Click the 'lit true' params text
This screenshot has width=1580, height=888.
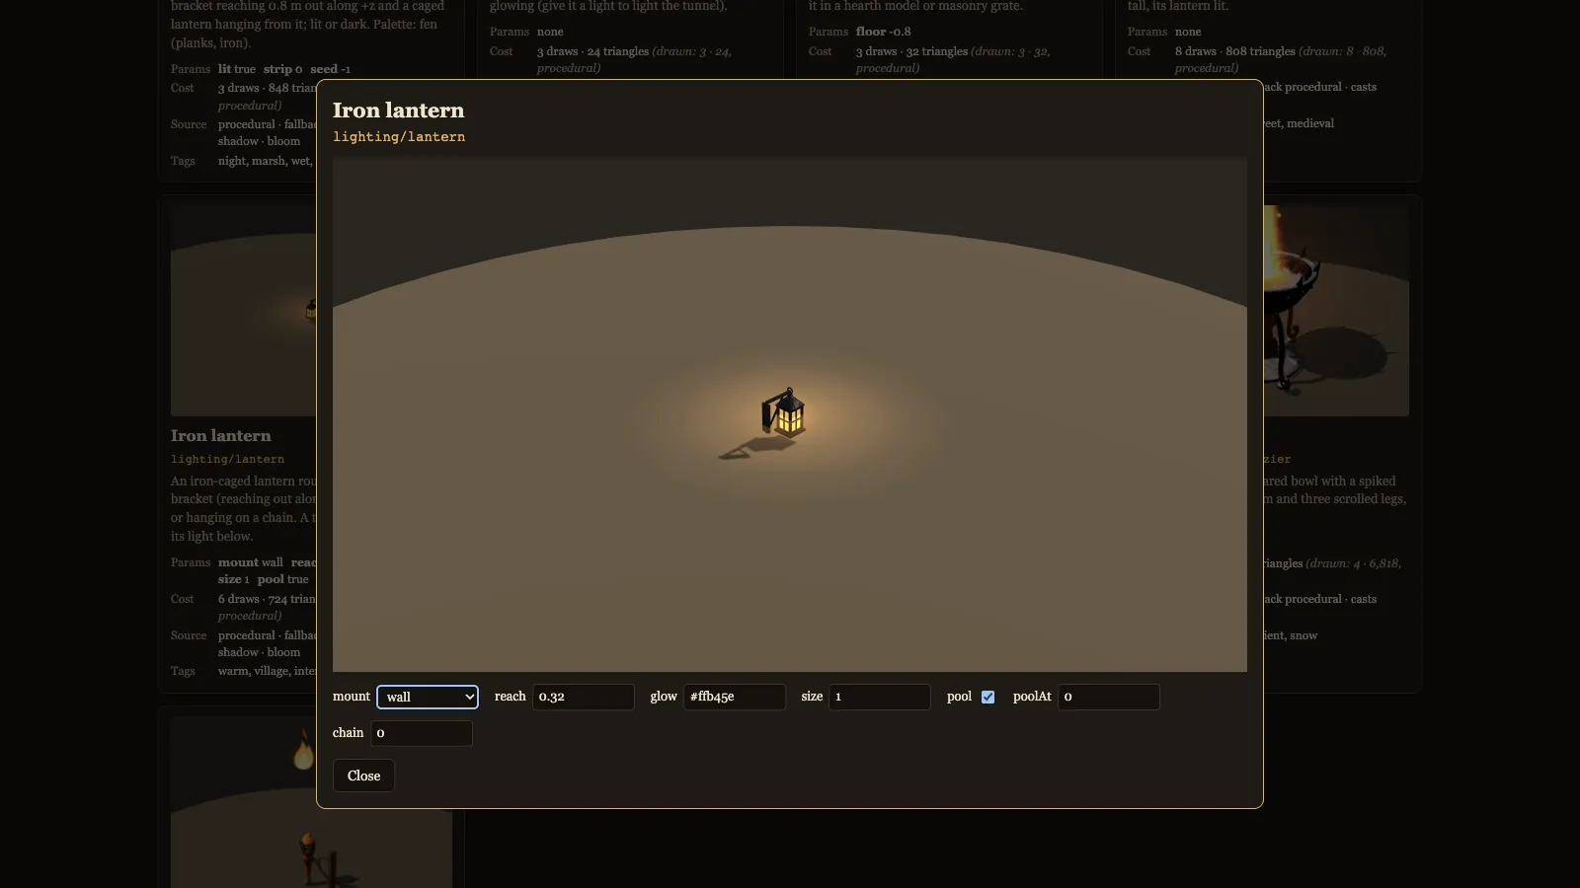click(x=237, y=69)
